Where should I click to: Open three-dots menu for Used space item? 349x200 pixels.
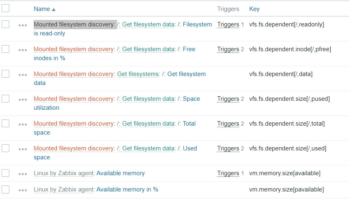tap(23, 149)
